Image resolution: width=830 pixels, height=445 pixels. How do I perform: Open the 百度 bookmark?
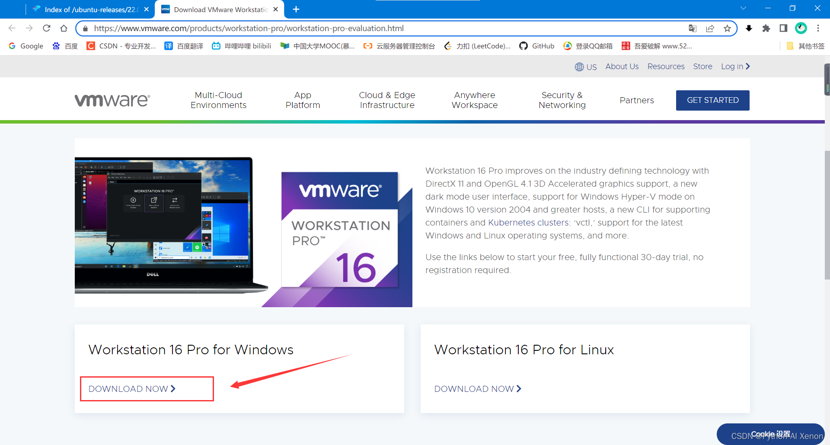65,46
